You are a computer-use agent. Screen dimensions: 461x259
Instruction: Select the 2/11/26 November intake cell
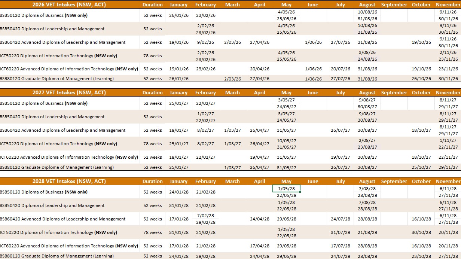pyautogui.click(x=448, y=53)
